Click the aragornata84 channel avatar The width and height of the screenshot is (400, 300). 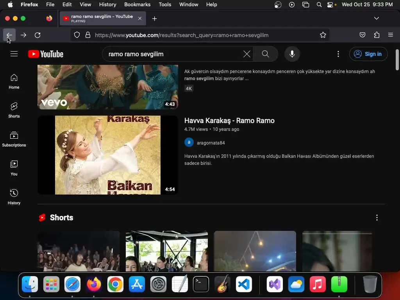pyautogui.click(x=189, y=142)
